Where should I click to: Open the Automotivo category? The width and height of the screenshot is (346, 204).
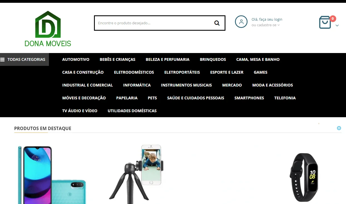[76, 59]
